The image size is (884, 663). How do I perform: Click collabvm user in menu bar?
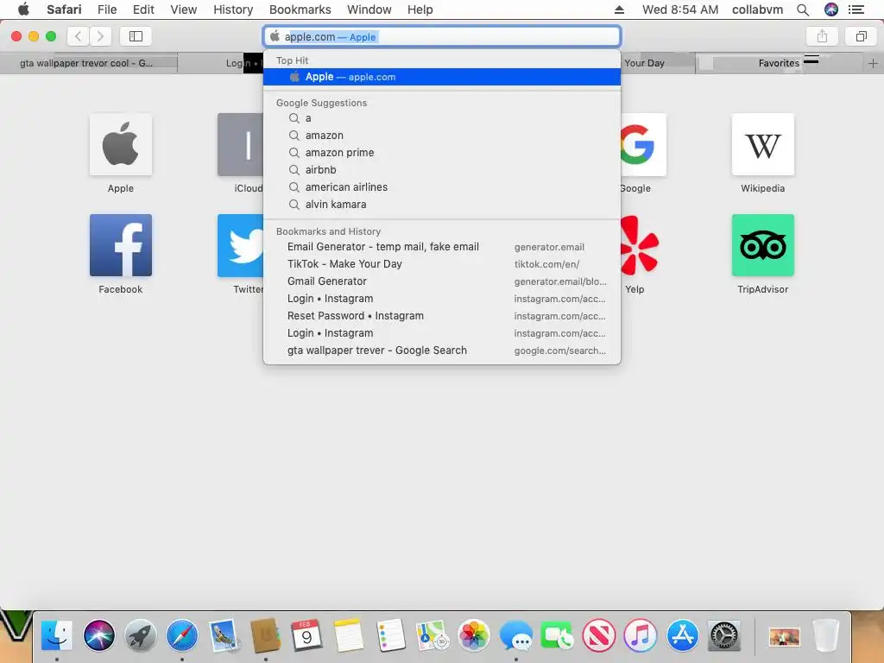coord(757,9)
